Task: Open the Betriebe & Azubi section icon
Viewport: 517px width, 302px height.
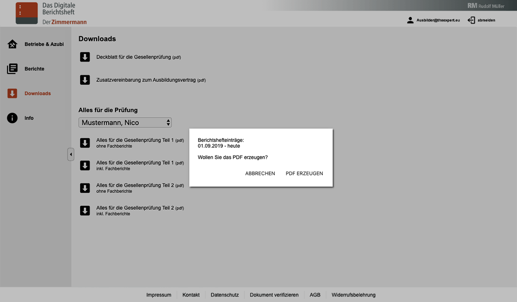Action: 12,44
